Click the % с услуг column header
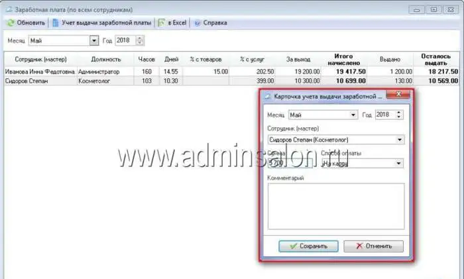Viewport: 464px width, 279px height. click(x=252, y=60)
